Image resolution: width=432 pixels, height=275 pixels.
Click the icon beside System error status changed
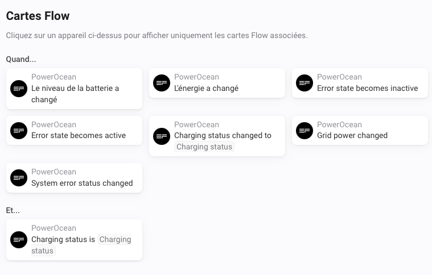[x=19, y=178]
